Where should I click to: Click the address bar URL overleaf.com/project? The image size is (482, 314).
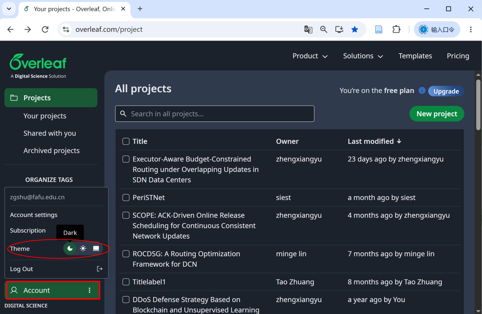109,29
